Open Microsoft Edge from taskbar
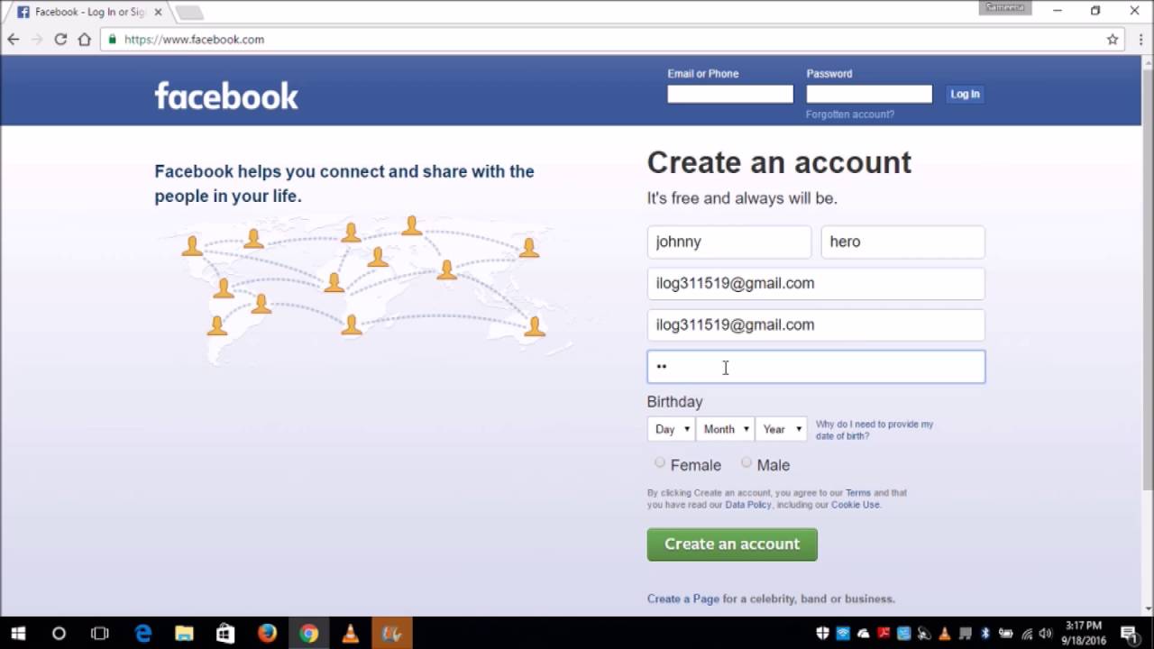1154x649 pixels. (x=143, y=634)
